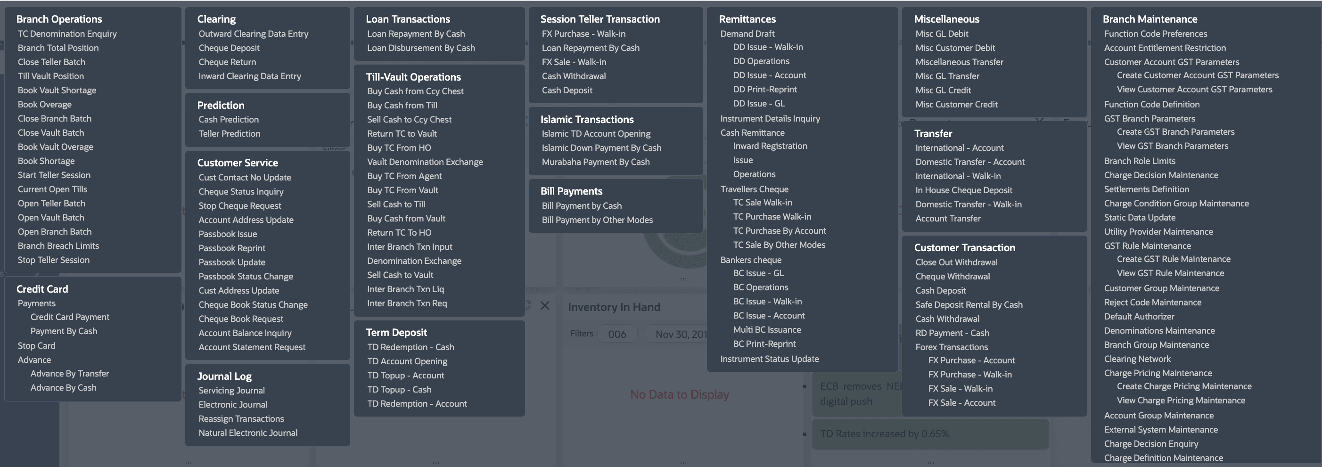
Task: Choose Bill Payment by Other Modes
Action: (x=597, y=220)
